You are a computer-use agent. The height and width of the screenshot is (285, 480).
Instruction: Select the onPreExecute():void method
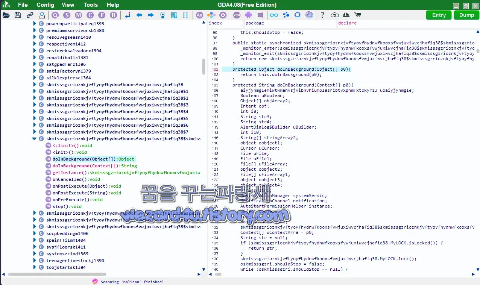77,200
